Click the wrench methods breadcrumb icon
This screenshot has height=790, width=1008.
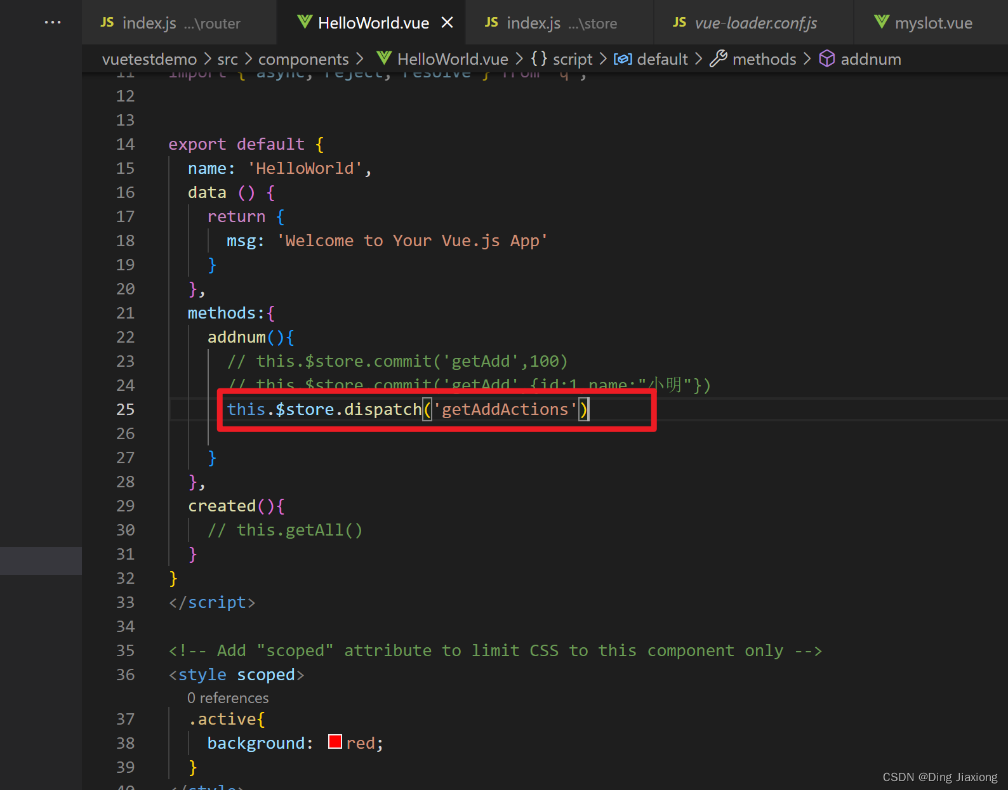click(719, 58)
